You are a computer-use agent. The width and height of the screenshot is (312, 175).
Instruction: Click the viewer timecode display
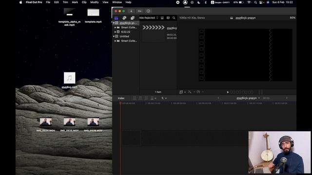[242, 92]
